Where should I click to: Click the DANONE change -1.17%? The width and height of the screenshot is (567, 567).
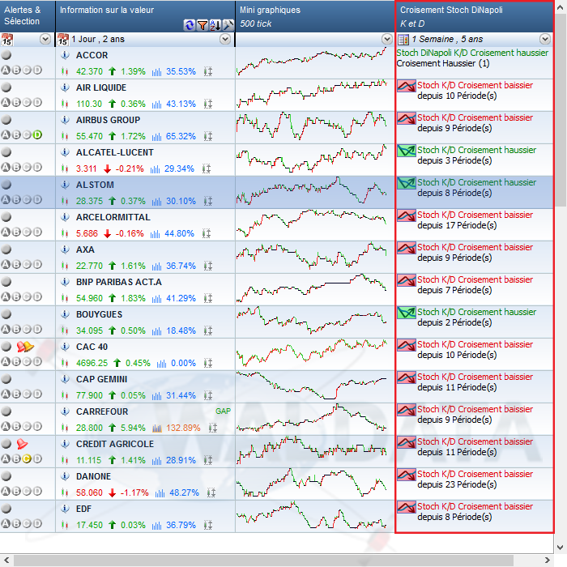point(134,492)
